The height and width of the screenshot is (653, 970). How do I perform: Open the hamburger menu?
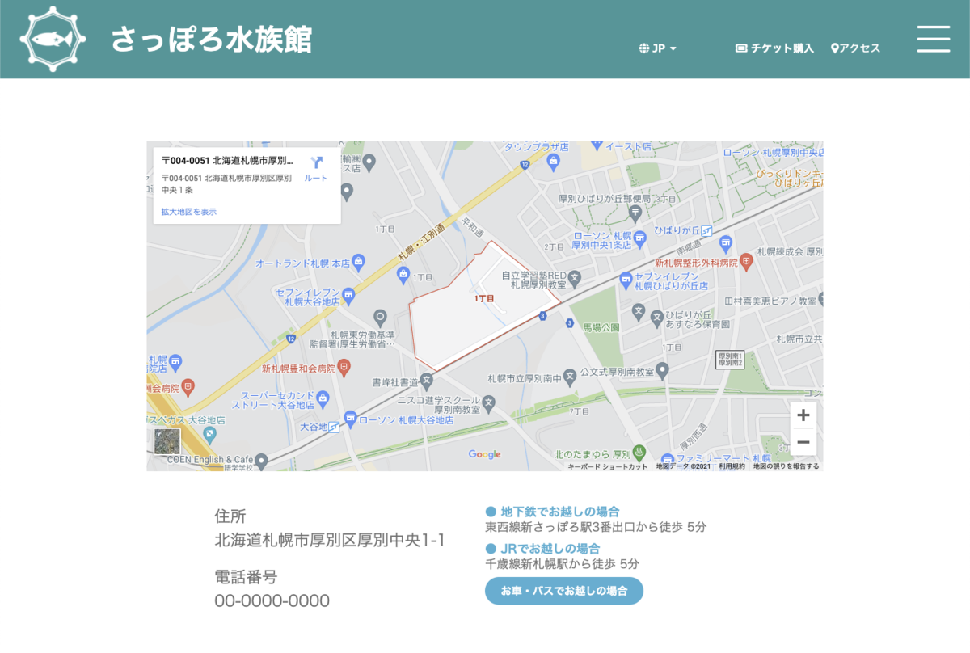click(933, 38)
